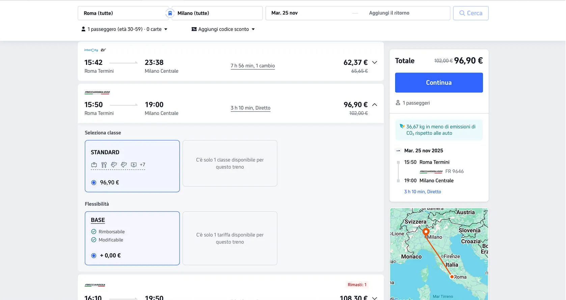Select the BASE fare radio button

[x=94, y=256]
